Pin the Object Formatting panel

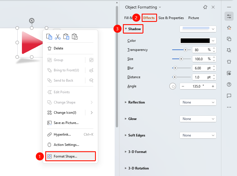(205, 7)
